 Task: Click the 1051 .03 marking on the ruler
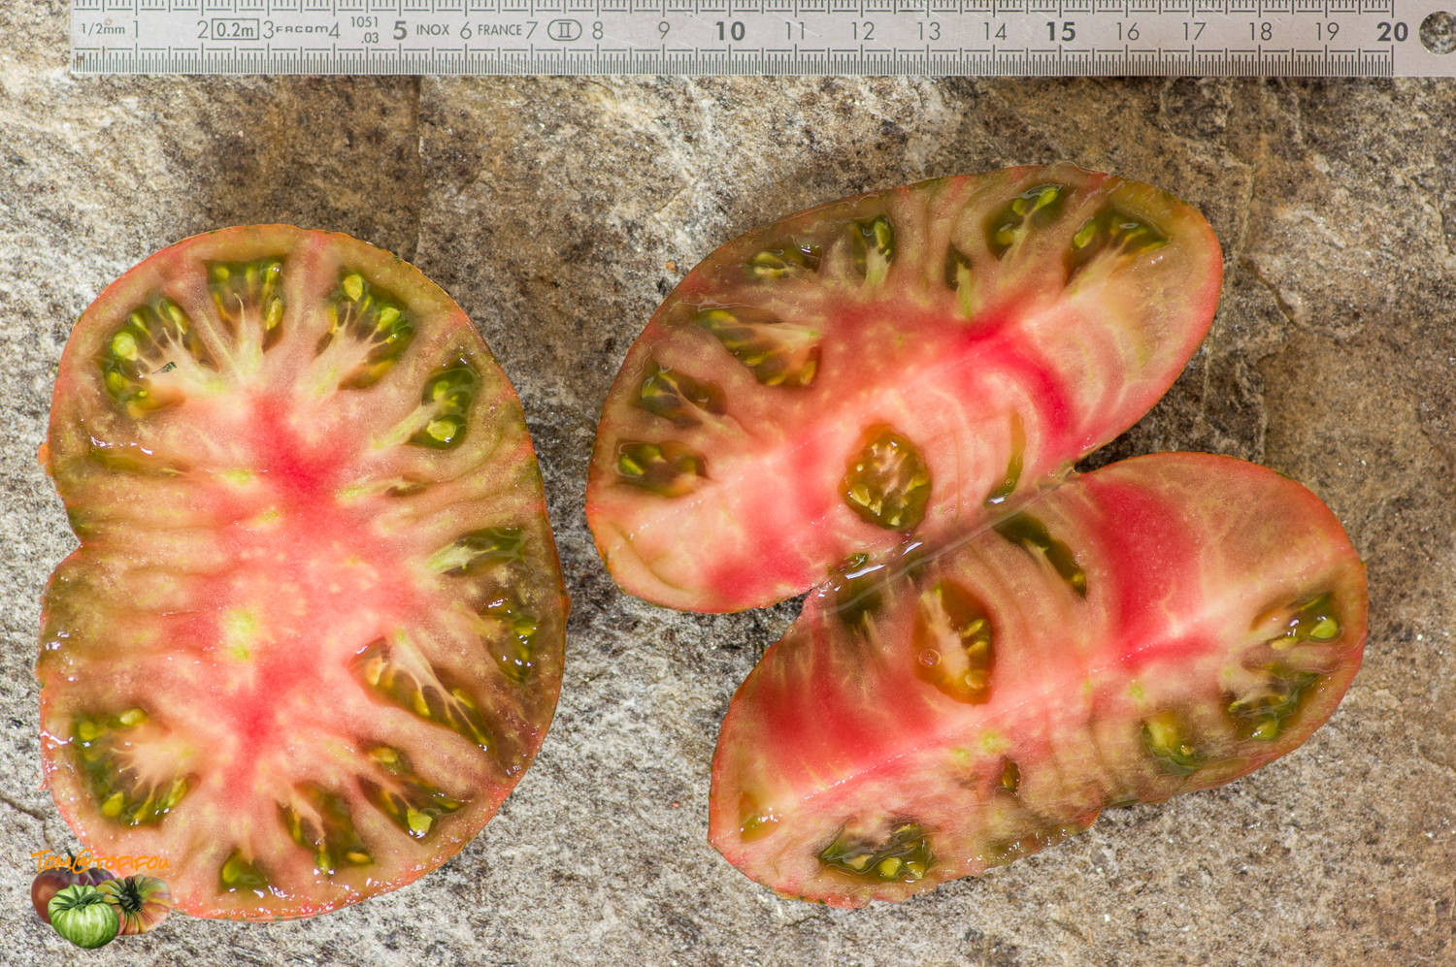click(365, 30)
